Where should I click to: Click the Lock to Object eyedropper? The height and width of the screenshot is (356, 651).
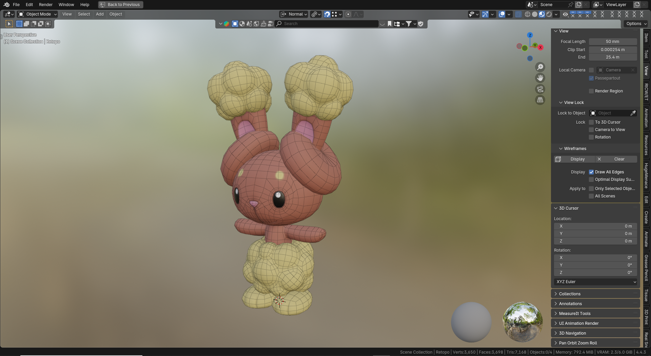[633, 113]
